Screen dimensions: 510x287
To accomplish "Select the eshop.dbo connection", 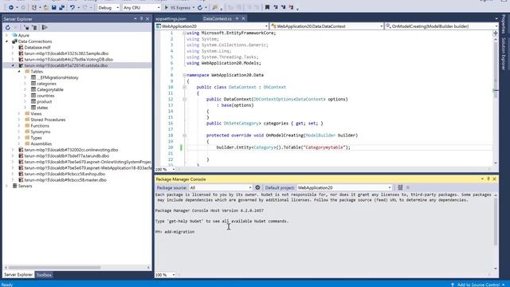I will (x=65, y=174).
